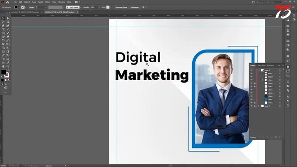
Task: Open the Pathfinder panel icon in dock
Action: point(288,90)
